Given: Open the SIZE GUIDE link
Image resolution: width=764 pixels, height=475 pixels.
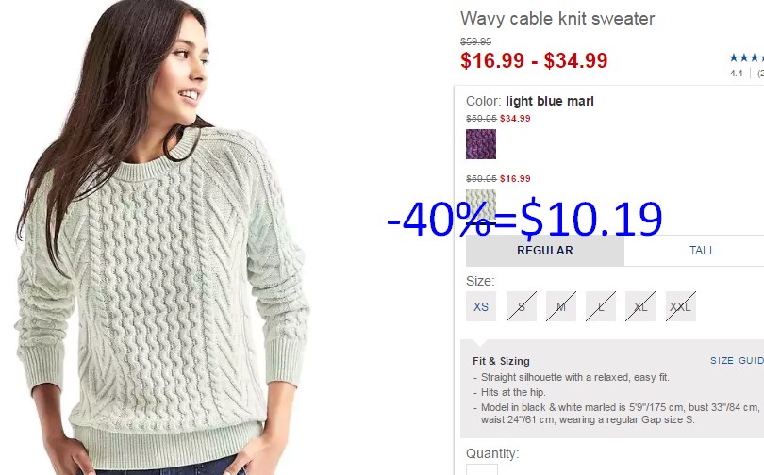Looking at the screenshot, I should (x=737, y=361).
